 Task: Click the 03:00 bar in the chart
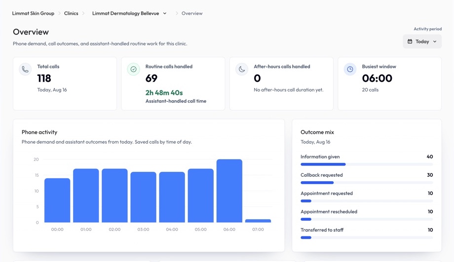143,197
